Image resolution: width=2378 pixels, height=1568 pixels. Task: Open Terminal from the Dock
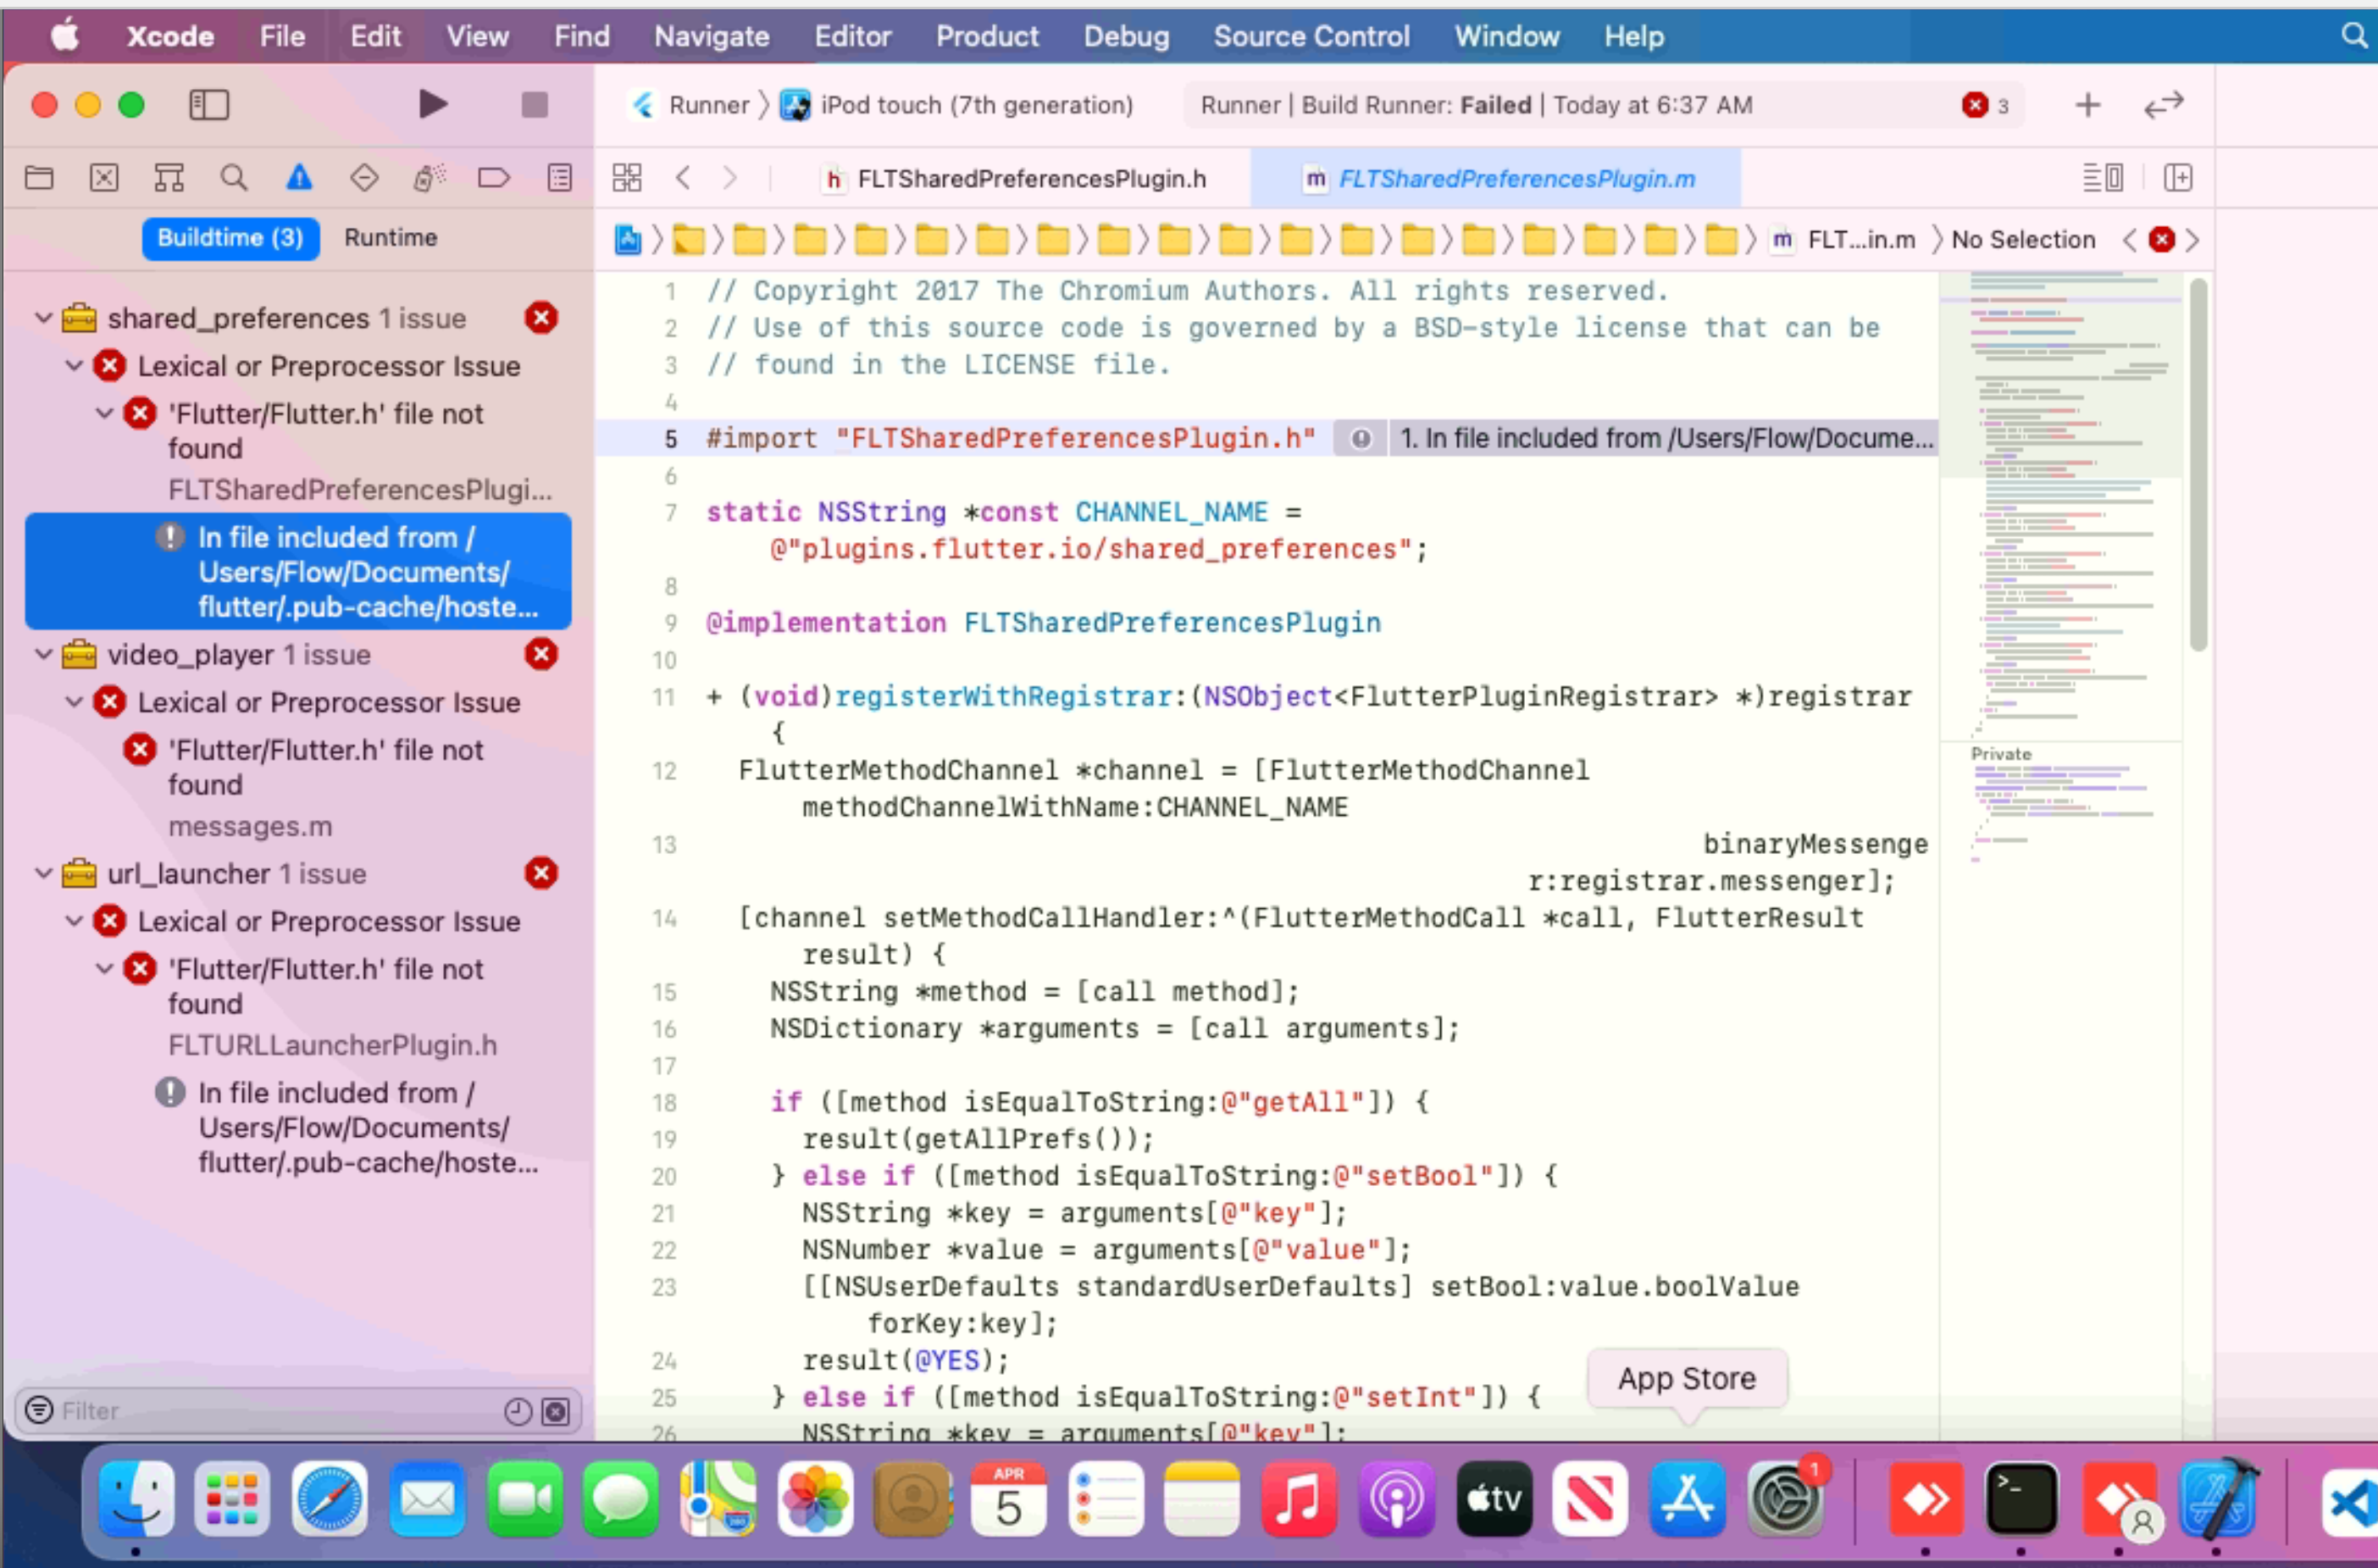pos(2021,1498)
